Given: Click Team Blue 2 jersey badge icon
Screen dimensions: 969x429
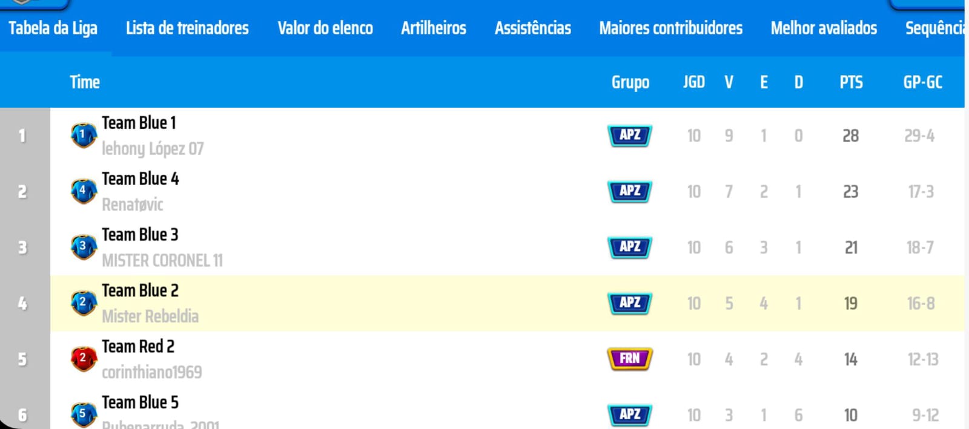Looking at the screenshot, I should click(x=84, y=303).
